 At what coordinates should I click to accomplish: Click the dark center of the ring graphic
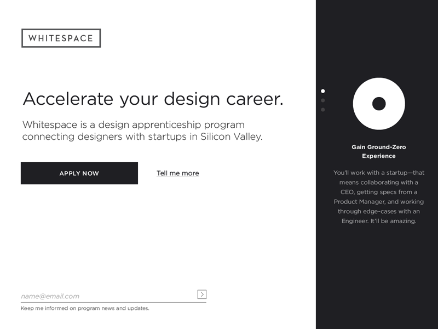click(x=379, y=104)
